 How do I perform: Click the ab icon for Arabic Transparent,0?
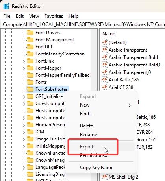pos(105,72)
